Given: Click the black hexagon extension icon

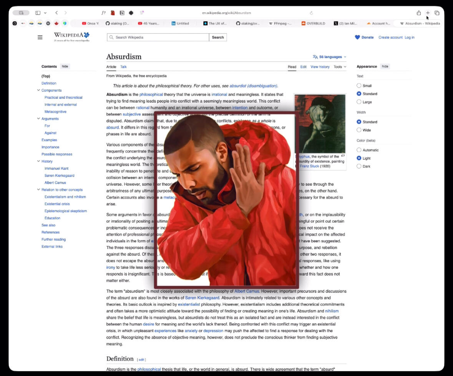Looking at the screenshot, I should pyautogui.click(x=131, y=13).
